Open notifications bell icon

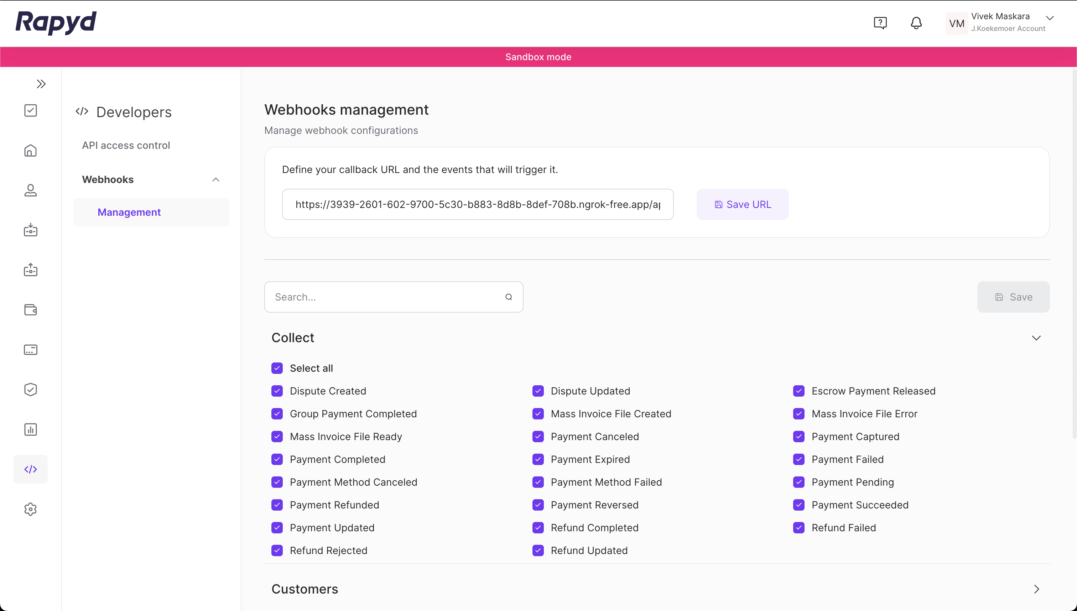pos(916,23)
